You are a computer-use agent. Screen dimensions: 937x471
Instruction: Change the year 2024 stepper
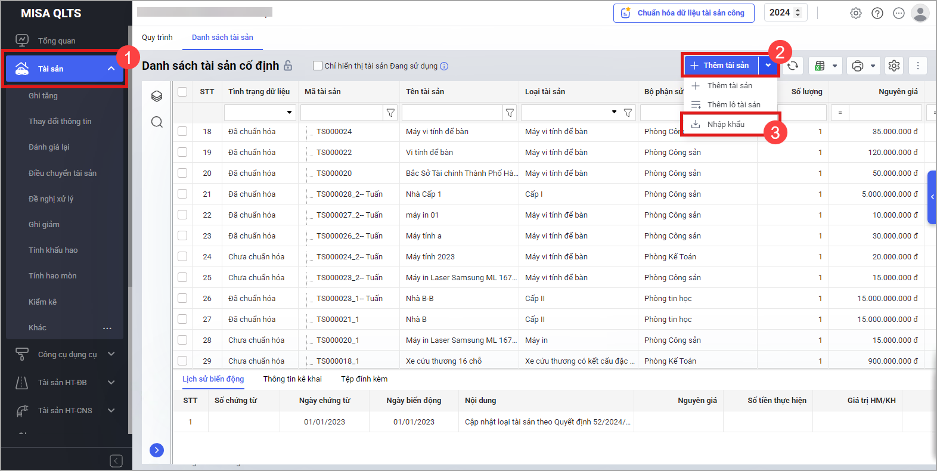798,13
